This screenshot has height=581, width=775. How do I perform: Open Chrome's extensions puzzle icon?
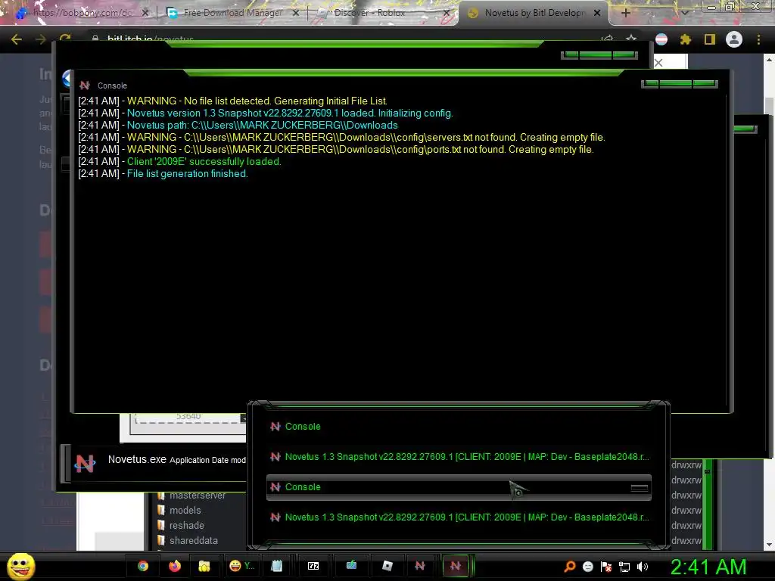pos(686,39)
